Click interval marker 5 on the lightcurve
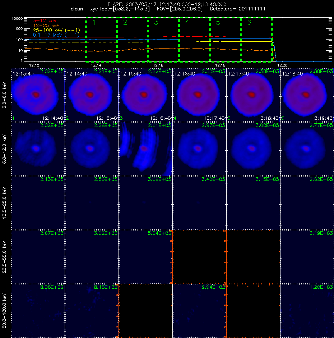This screenshot has width=334, height=338. 218,22
